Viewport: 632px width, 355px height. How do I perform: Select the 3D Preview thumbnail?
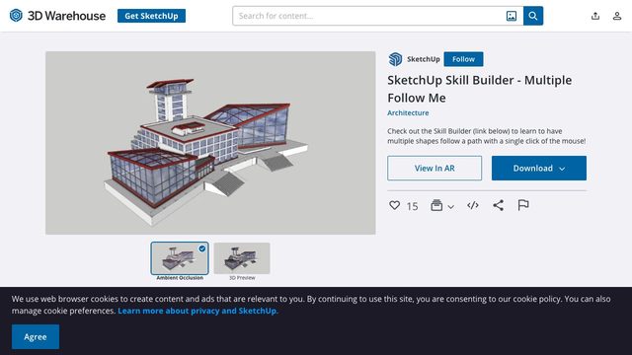[242, 258]
